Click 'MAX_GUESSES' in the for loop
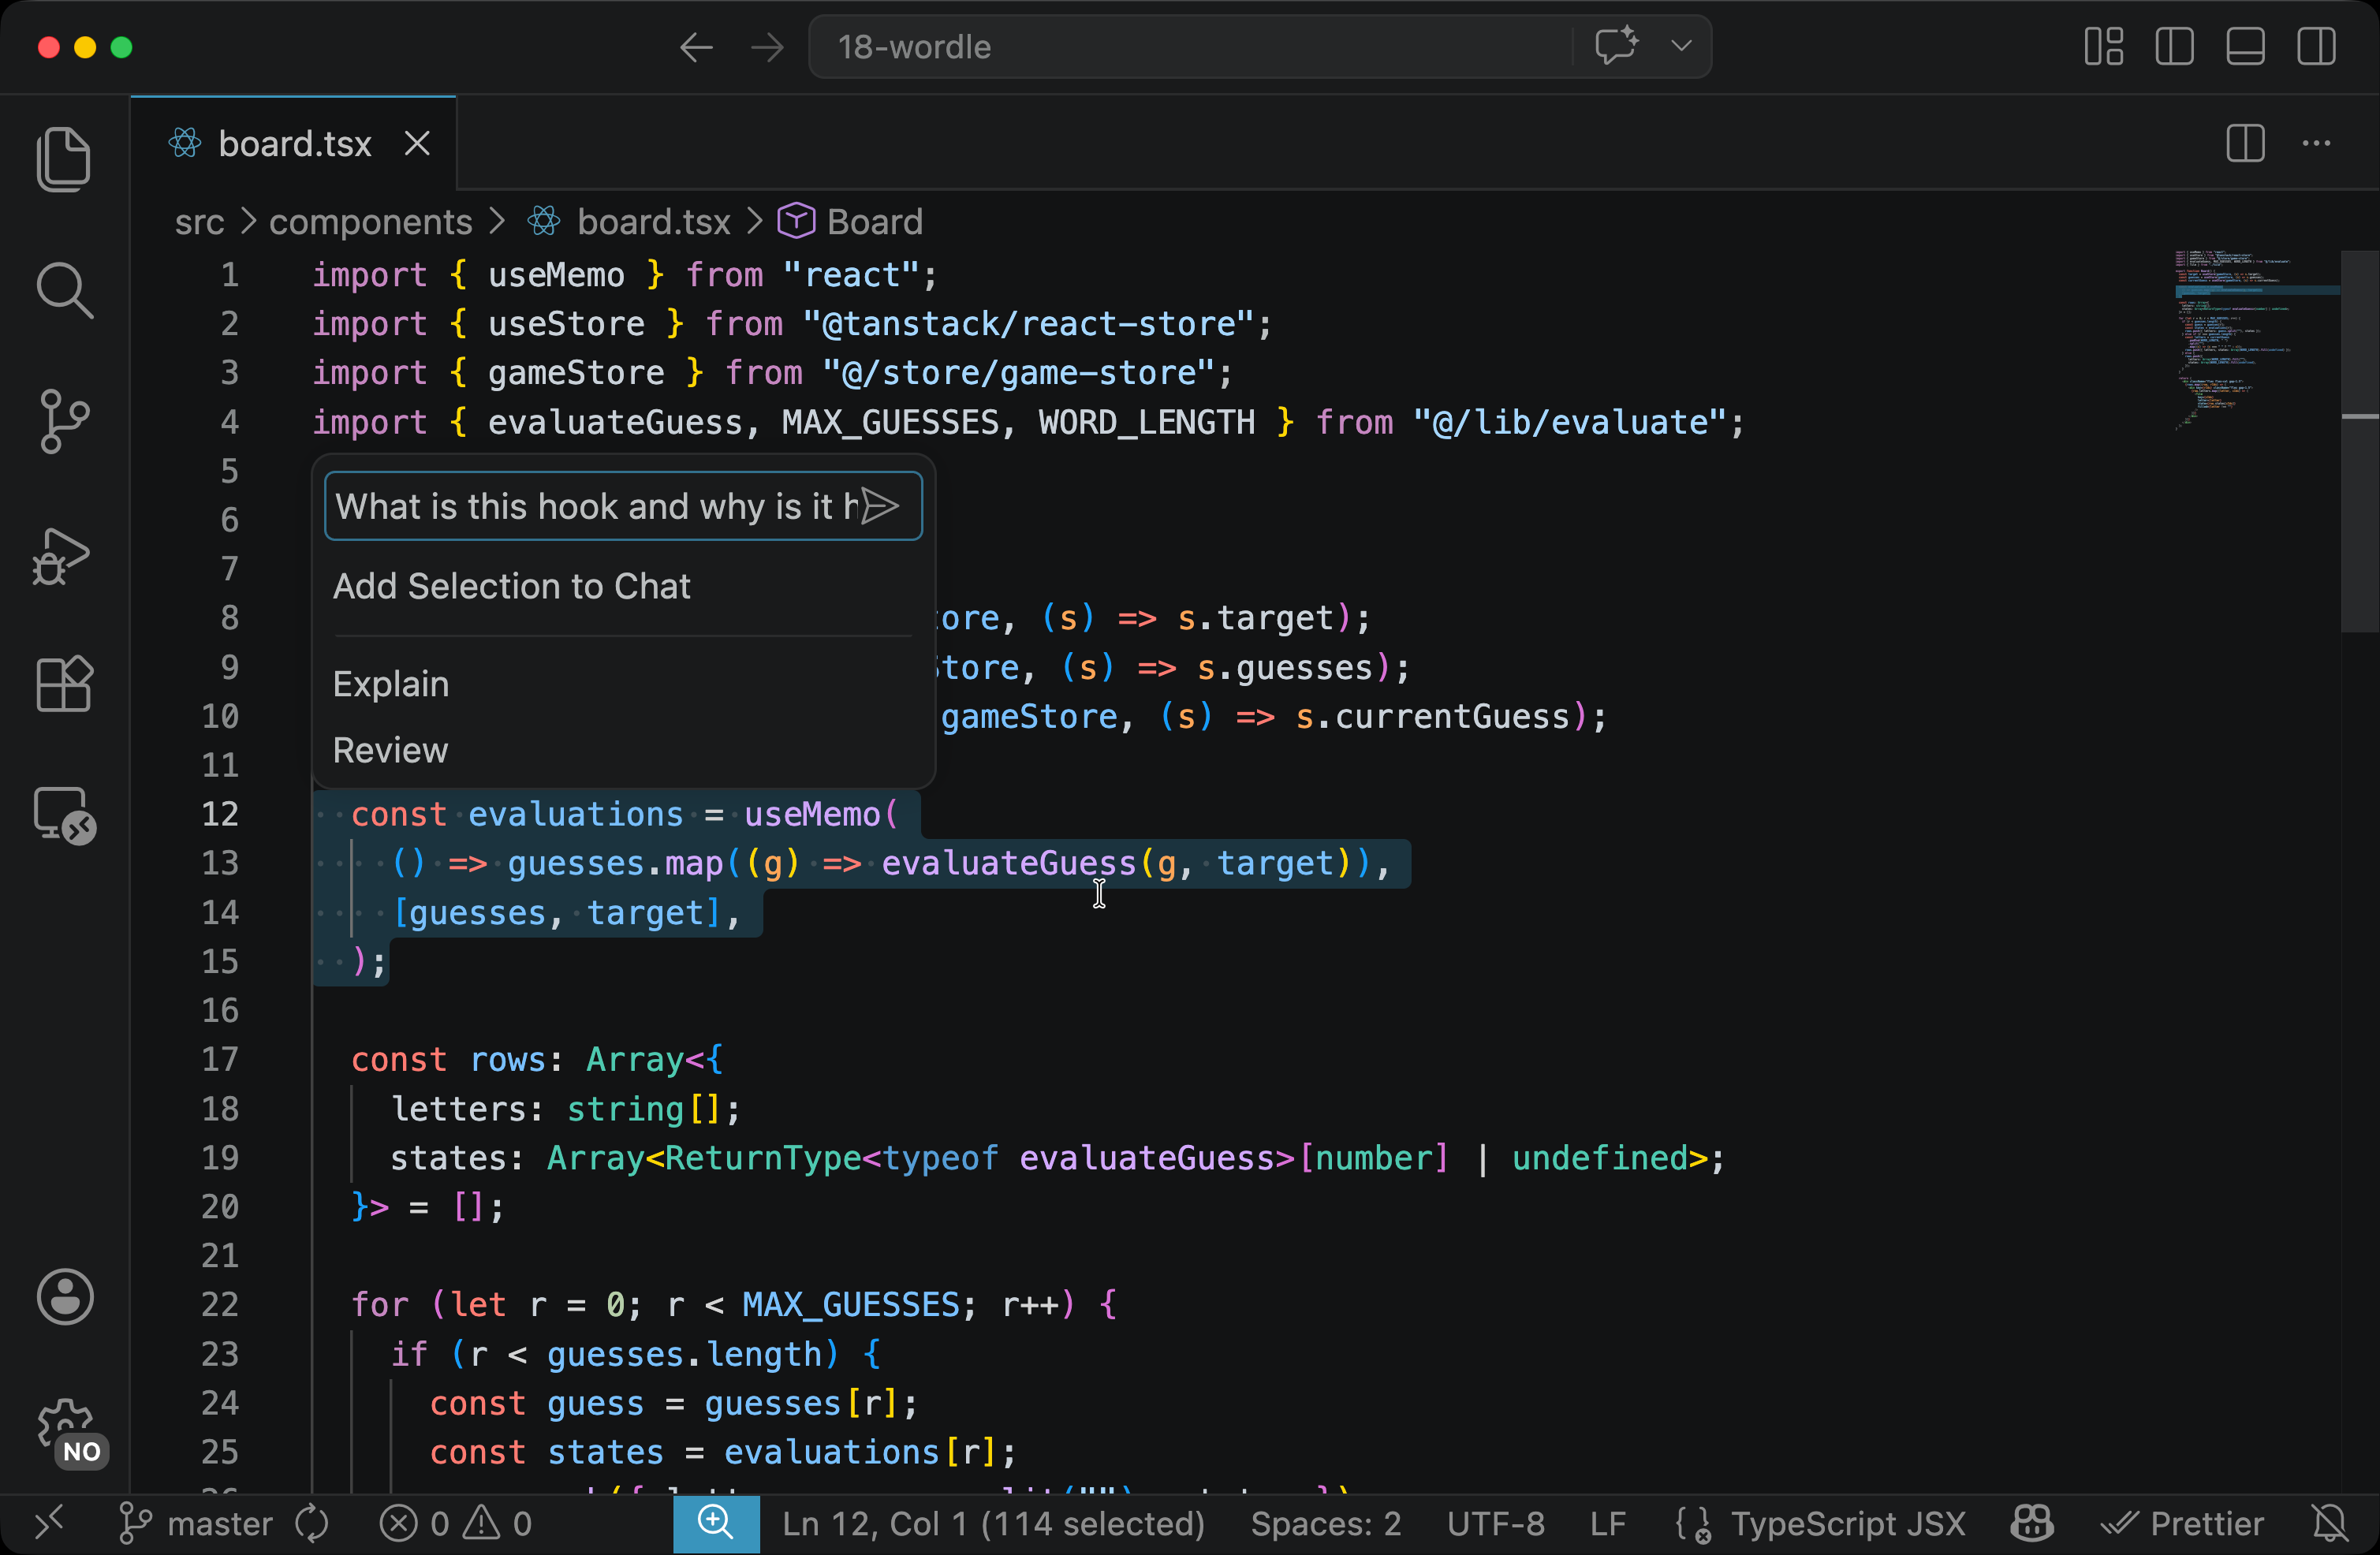The width and height of the screenshot is (2380, 1555). [851, 1304]
